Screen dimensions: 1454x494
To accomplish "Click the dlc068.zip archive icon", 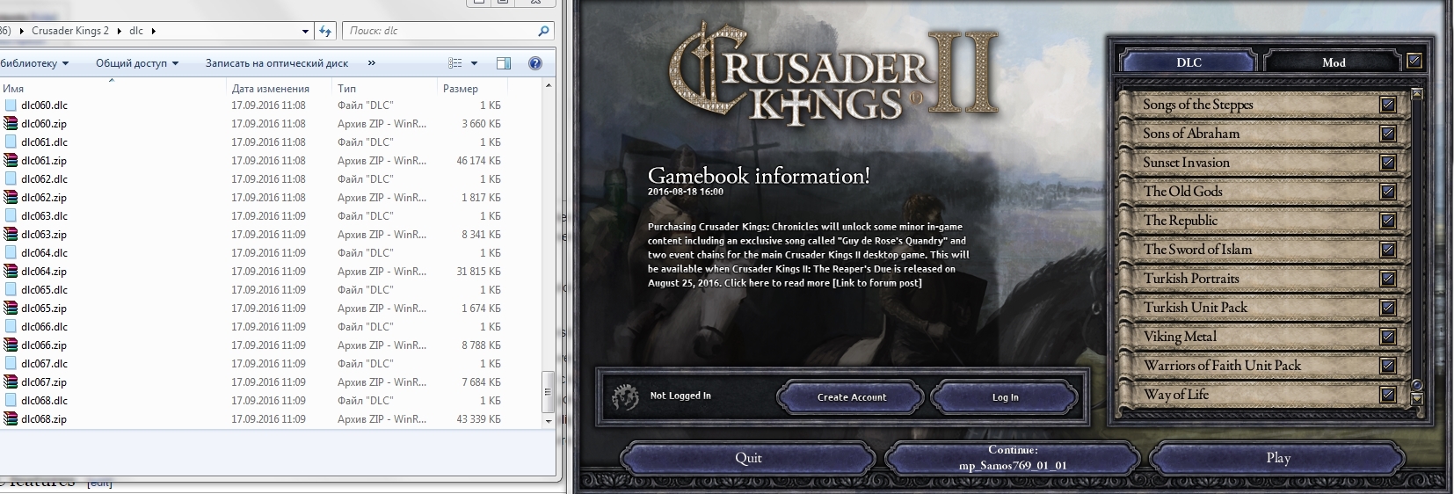I will [x=11, y=419].
